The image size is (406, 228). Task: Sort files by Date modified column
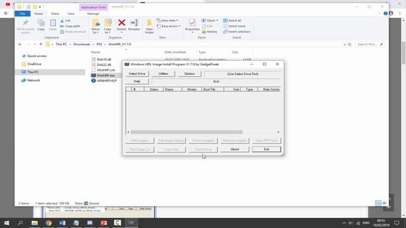click(x=175, y=52)
